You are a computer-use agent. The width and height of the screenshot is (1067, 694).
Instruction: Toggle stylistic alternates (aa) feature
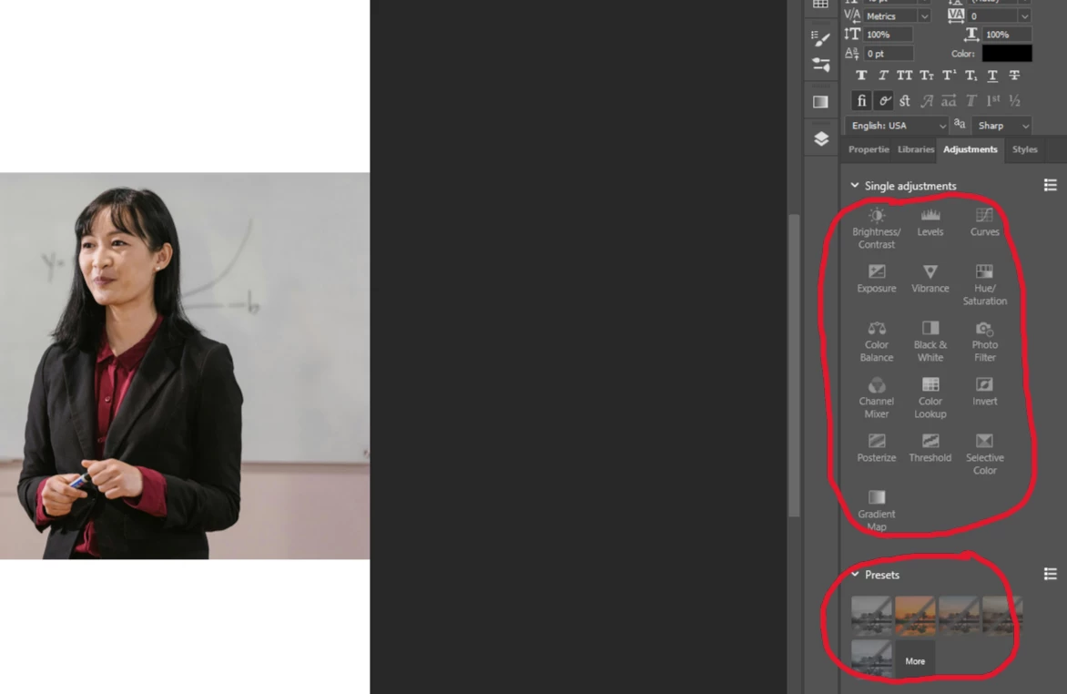[x=949, y=101]
